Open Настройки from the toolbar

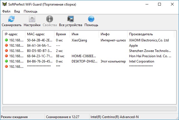coord(32,21)
